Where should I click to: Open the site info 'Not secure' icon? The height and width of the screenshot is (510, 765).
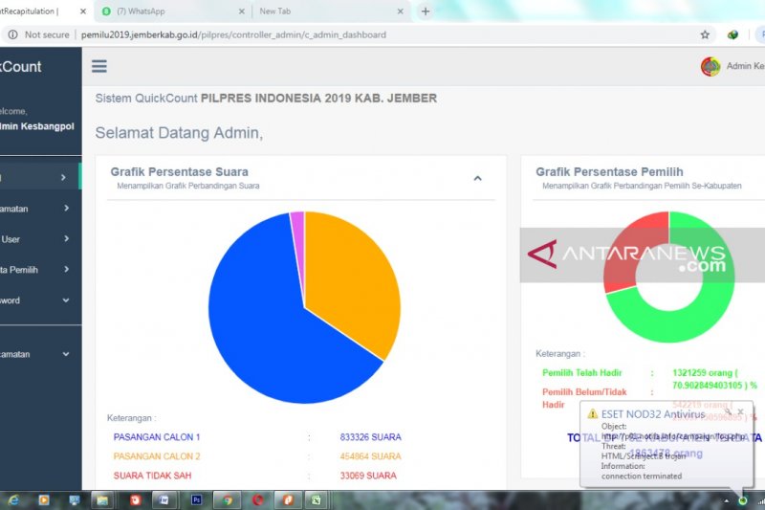12,34
